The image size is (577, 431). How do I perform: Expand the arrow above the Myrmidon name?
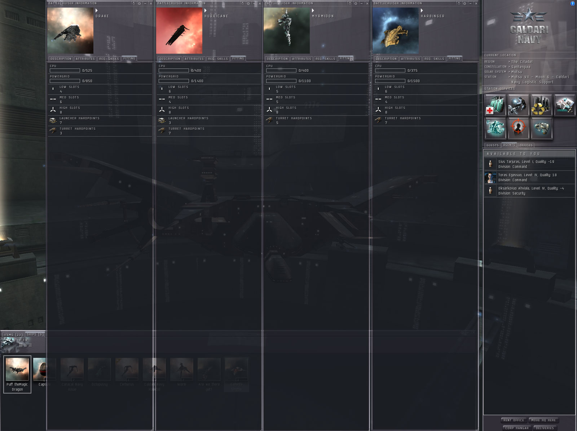(313, 11)
